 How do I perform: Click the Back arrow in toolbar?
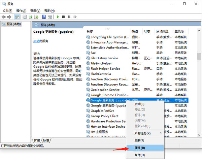(4, 17)
